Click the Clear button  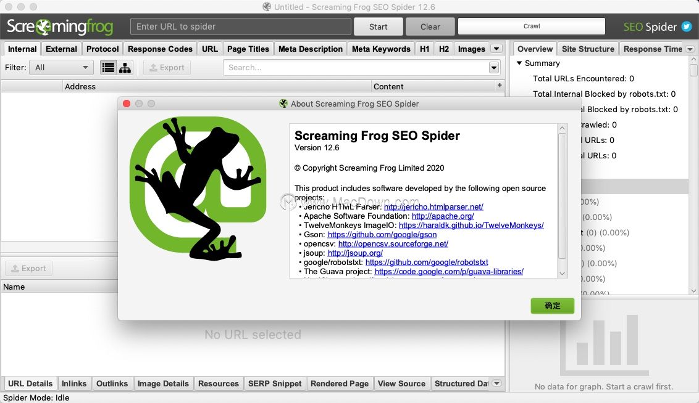[x=430, y=26]
